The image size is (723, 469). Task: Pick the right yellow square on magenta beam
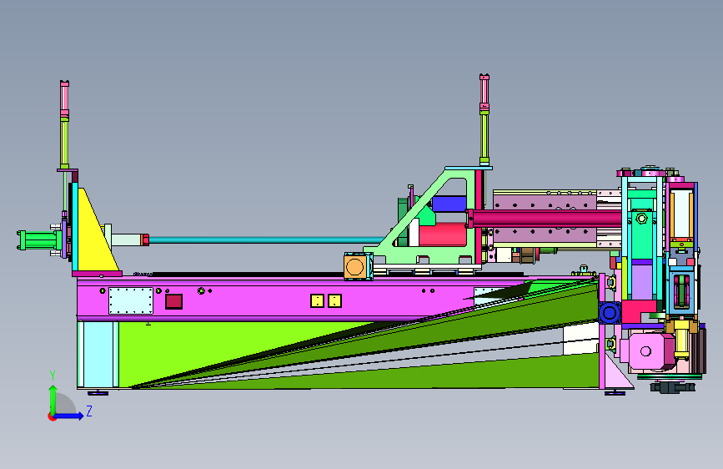click(x=334, y=301)
